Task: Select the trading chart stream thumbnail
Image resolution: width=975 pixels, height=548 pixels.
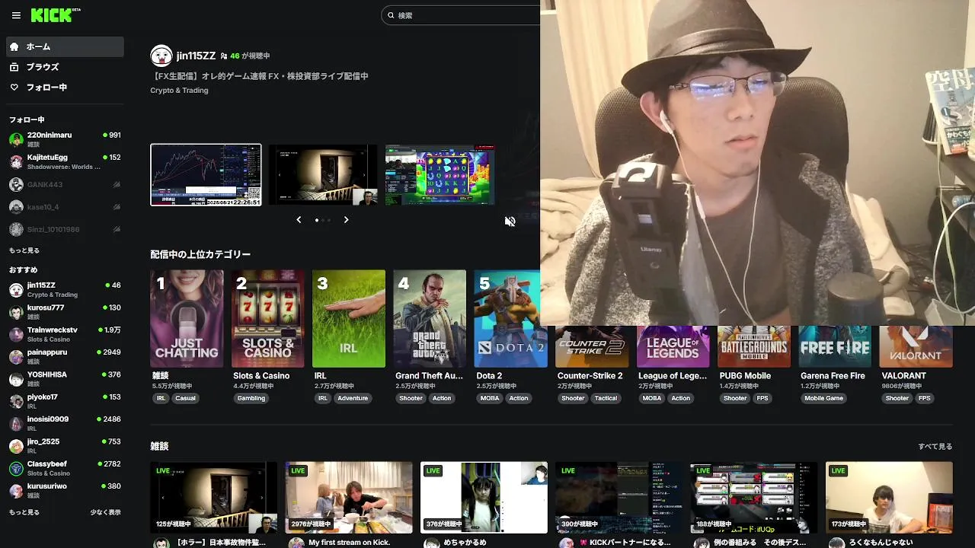Action: tap(206, 174)
